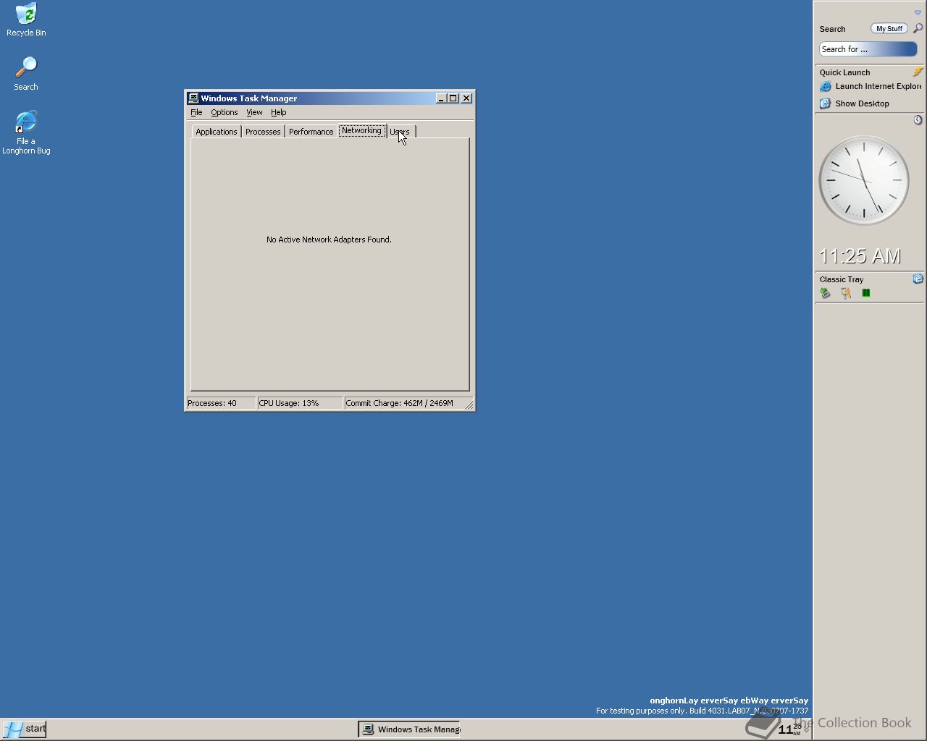927x741 pixels.
Task: Minimize the Task Manager window
Action: (441, 98)
